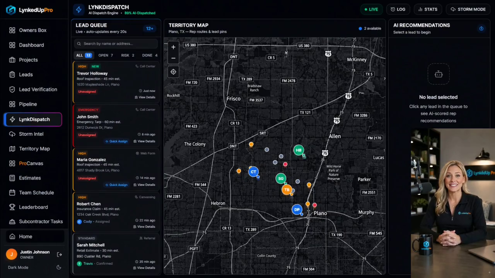The height and width of the screenshot is (278, 495).
Task: Click the DP rep marker on map
Action: click(297, 210)
